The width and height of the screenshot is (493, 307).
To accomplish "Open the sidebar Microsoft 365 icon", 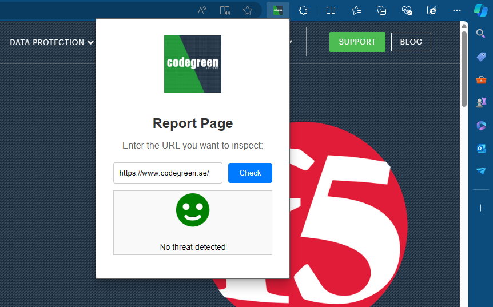I will (x=481, y=125).
